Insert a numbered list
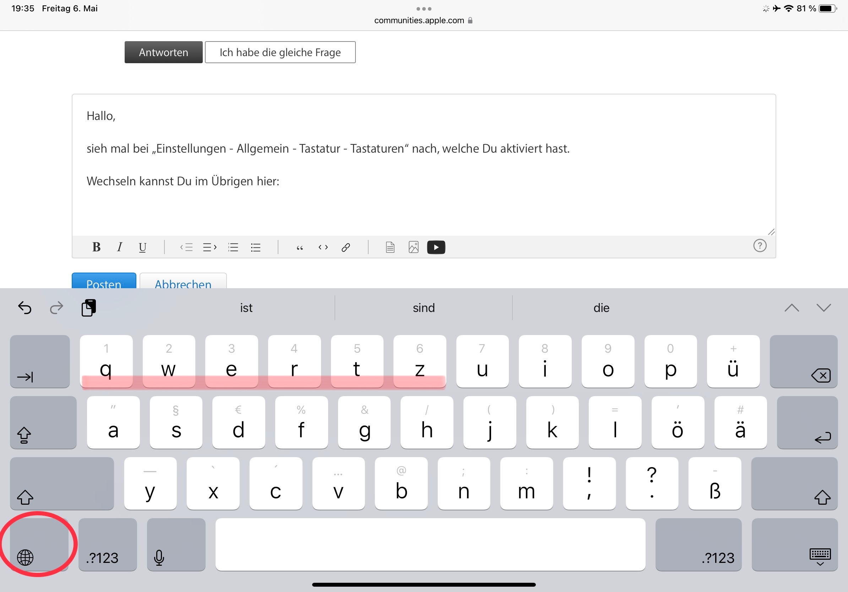Viewport: 848px width, 592px height. 233,247
